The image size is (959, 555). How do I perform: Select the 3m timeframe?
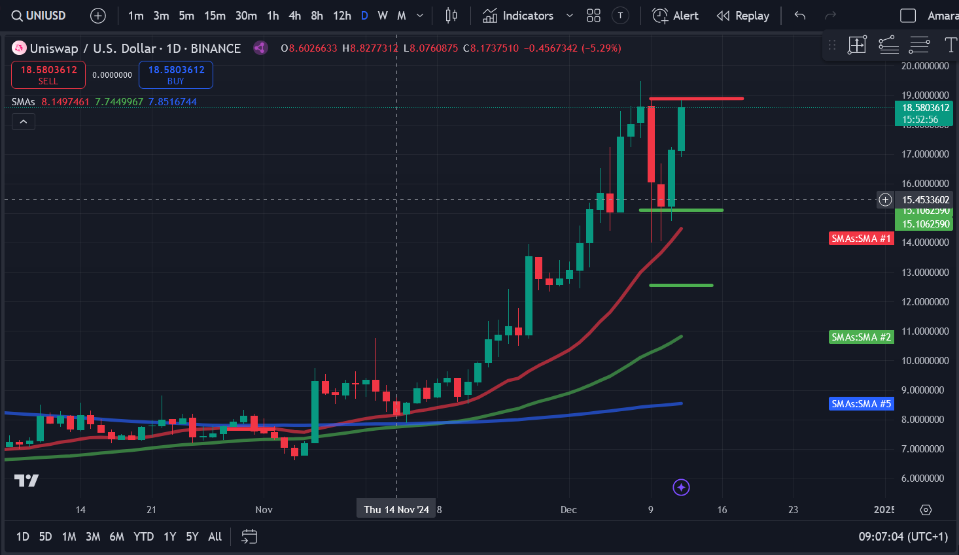pos(161,16)
